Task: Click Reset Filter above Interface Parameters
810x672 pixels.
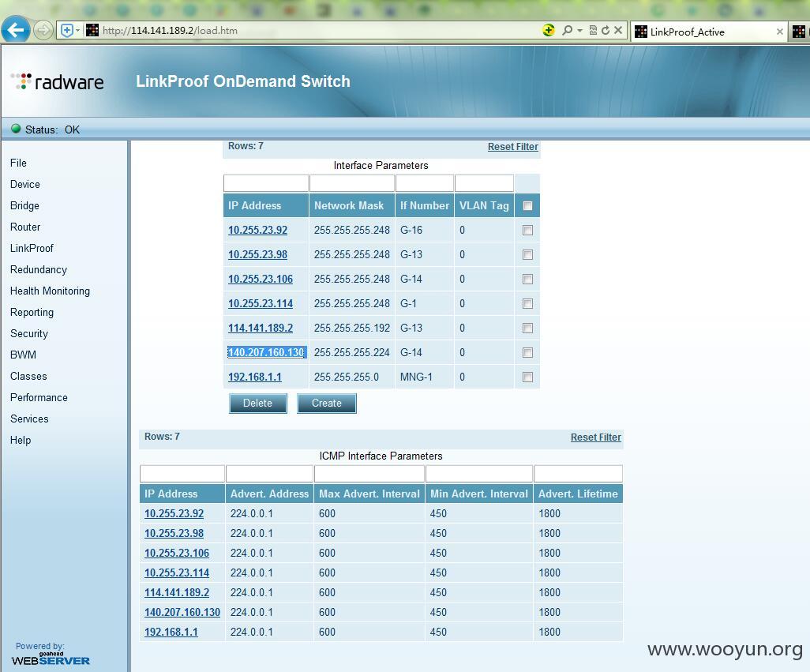Action: [512, 147]
